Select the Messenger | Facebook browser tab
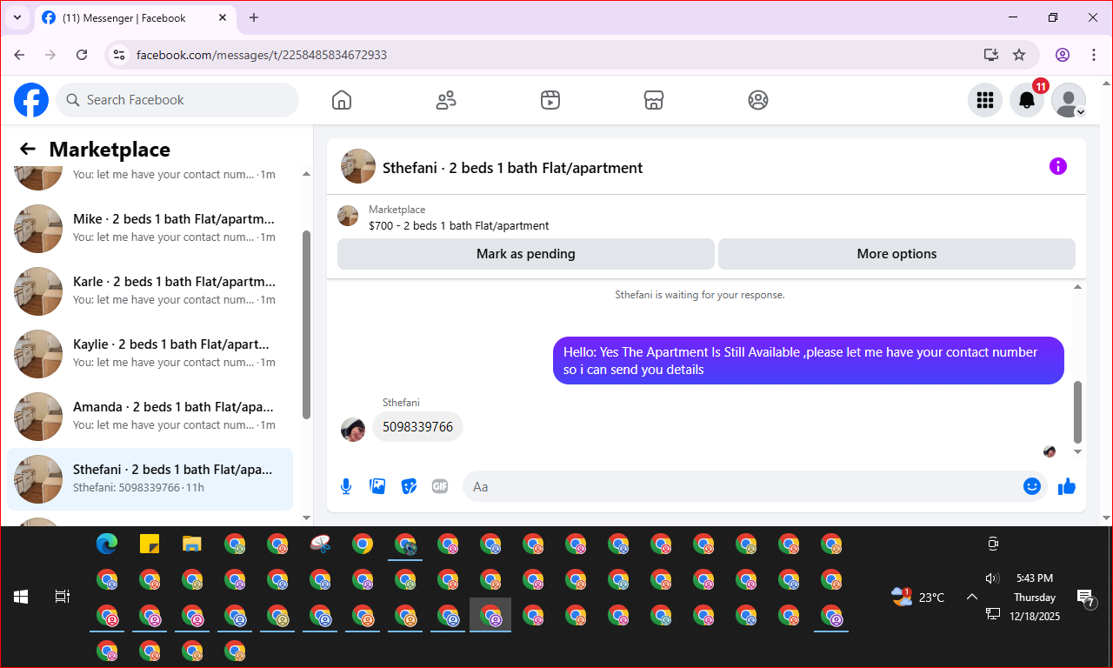Viewport: 1113px width, 668px height. tap(134, 17)
